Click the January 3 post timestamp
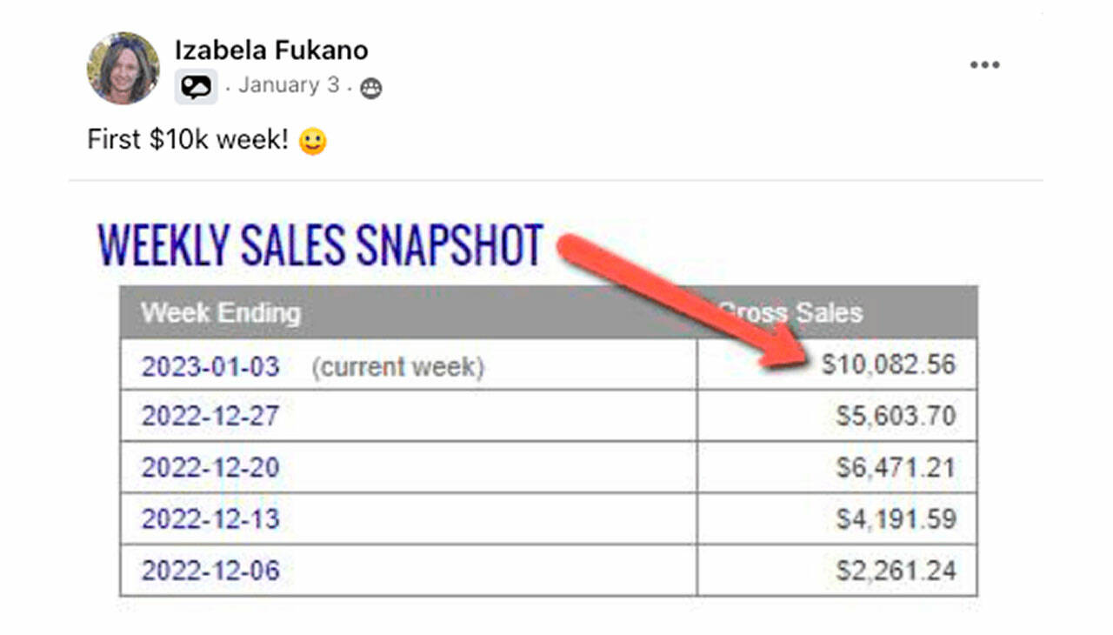Image resolution: width=1113 pixels, height=635 pixels. (289, 85)
